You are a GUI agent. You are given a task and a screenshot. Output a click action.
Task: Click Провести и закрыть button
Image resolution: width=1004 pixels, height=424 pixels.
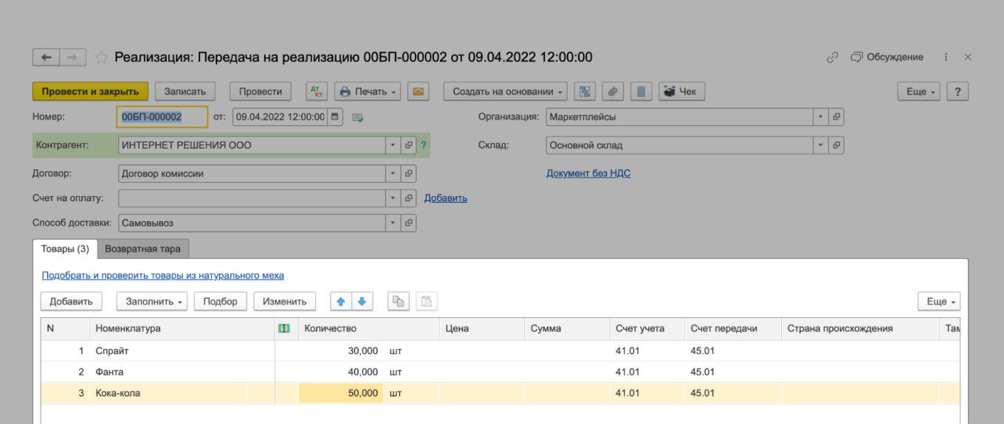tap(91, 91)
